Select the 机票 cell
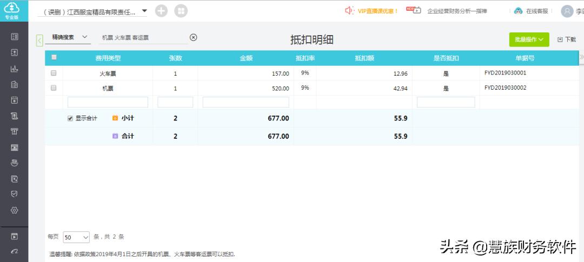The height and width of the screenshot is (262, 584). pos(108,89)
